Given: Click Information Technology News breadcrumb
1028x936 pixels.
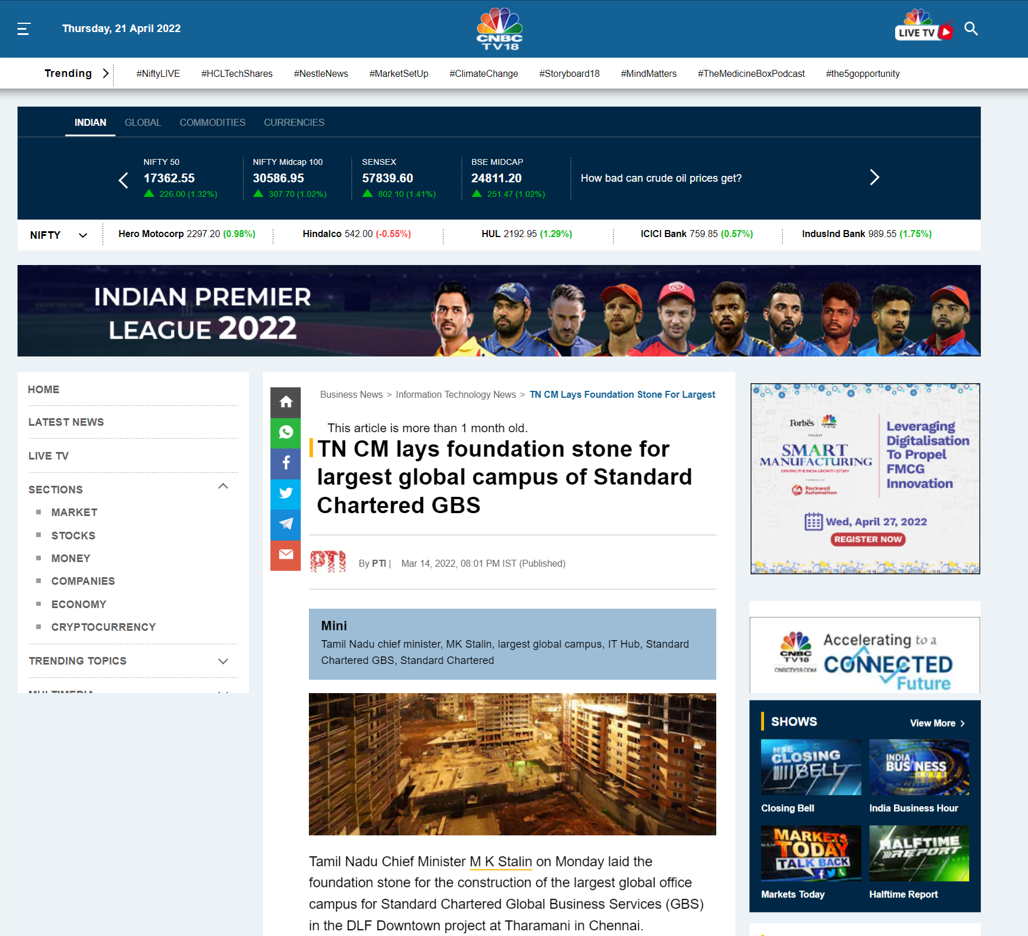Looking at the screenshot, I should 456,395.
